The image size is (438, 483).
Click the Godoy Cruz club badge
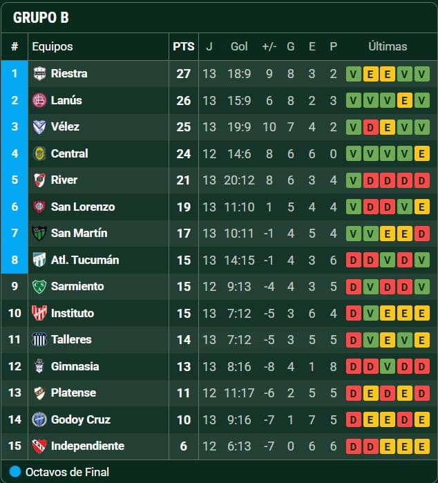pyautogui.click(x=39, y=419)
